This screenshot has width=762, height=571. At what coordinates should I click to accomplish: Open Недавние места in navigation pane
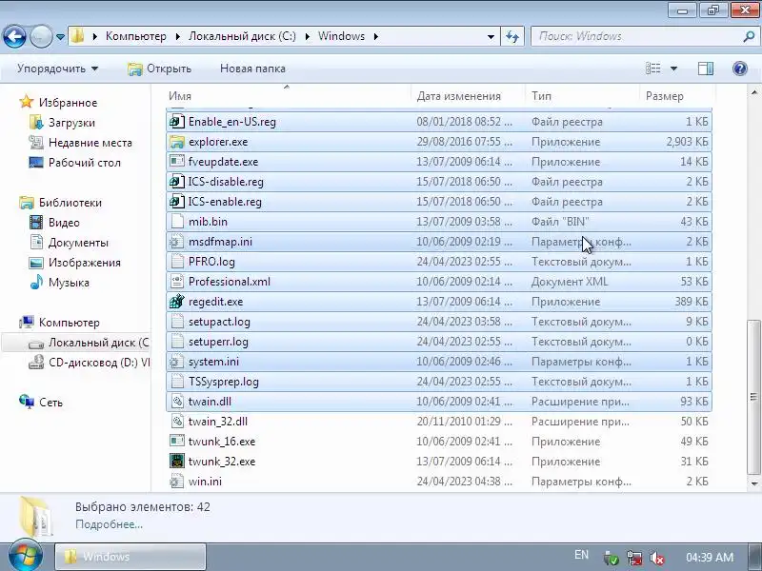(90, 143)
